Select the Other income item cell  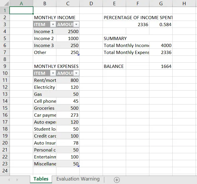[x=45, y=52]
